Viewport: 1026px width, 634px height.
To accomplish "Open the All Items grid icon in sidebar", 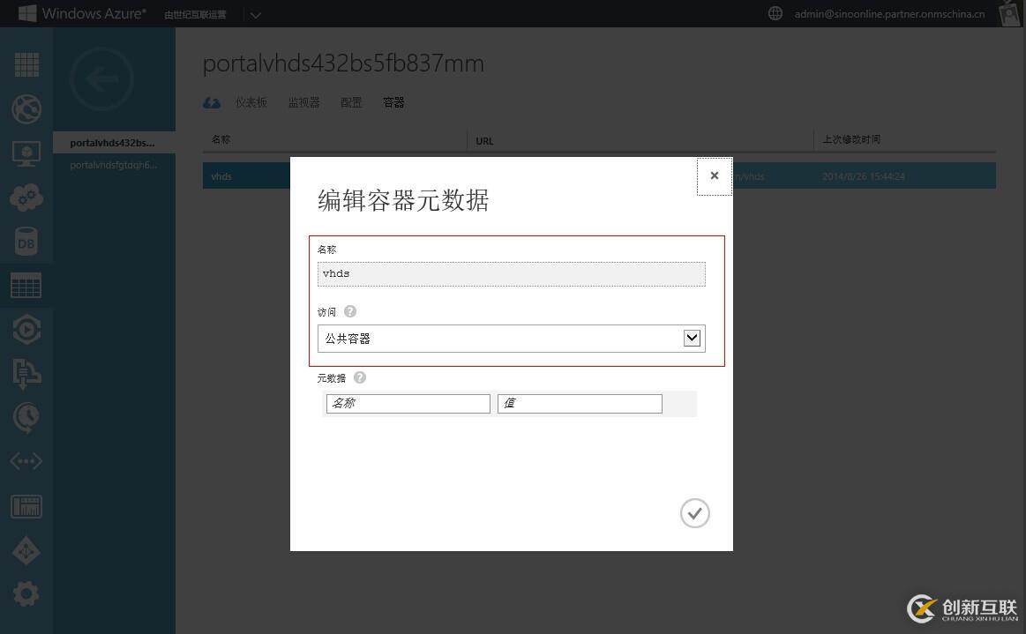I will coord(26,64).
